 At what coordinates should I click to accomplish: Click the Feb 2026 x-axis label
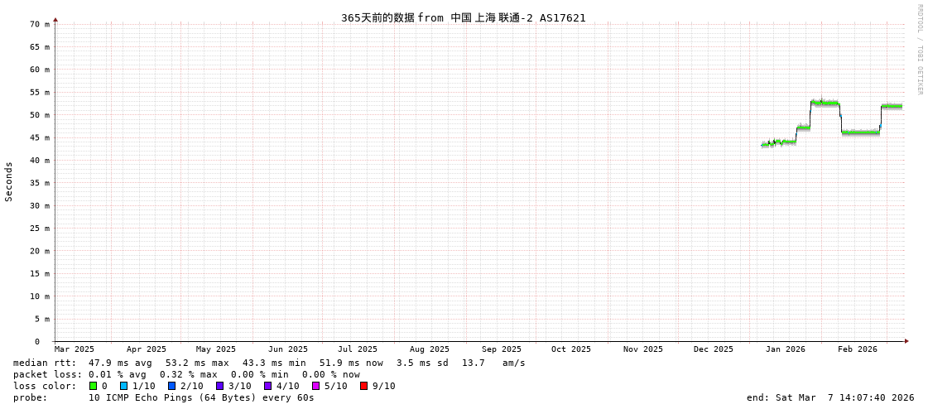[857, 349]
